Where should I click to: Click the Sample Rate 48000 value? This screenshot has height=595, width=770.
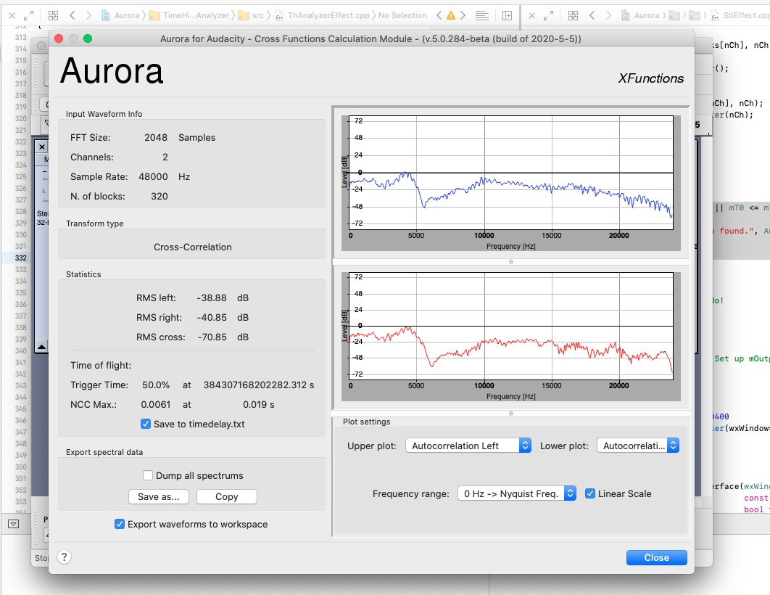click(x=153, y=176)
